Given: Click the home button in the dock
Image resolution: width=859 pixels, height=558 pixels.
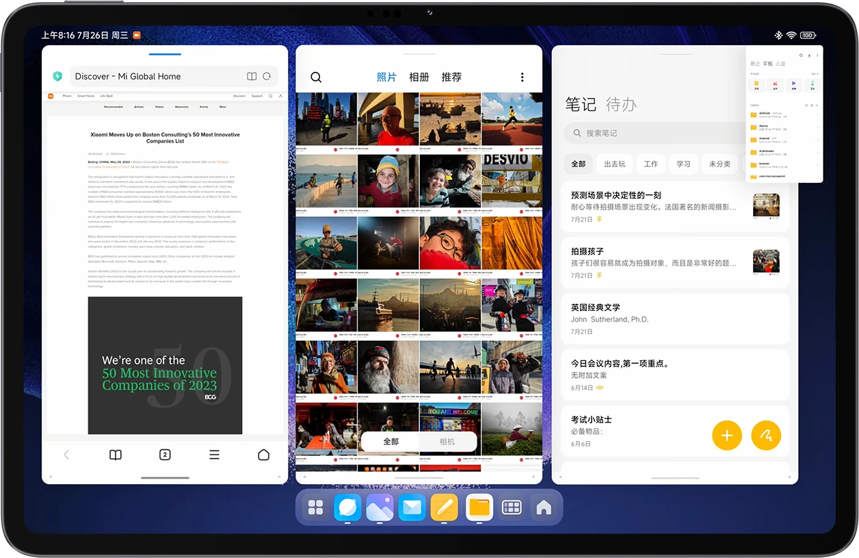Looking at the screenshot, I should 544,507.
